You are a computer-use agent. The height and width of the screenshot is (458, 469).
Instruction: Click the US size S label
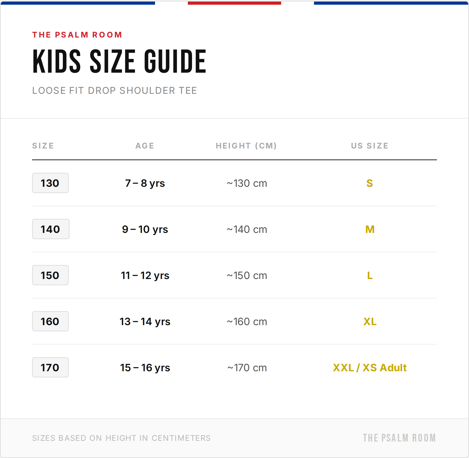click(x=370, y=183)
